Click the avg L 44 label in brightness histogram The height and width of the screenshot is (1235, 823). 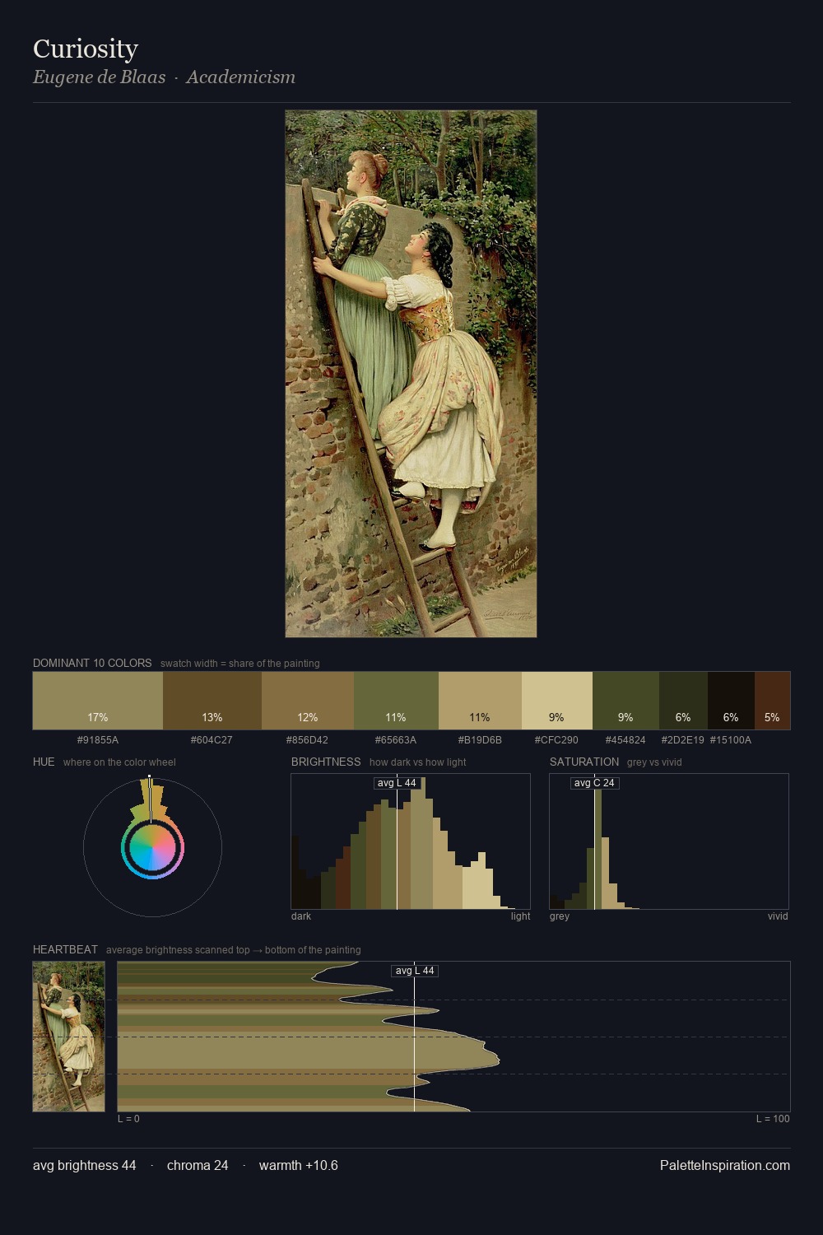coord(397,783)
